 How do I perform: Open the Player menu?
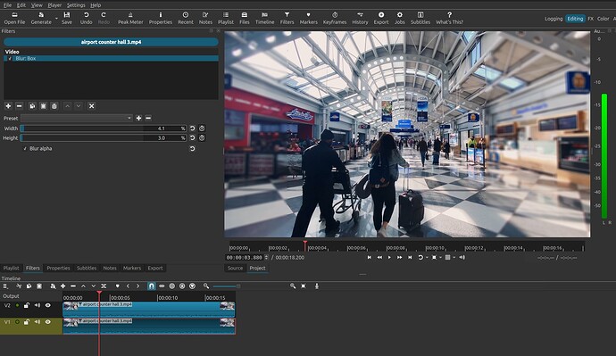[x=54, y=5]
